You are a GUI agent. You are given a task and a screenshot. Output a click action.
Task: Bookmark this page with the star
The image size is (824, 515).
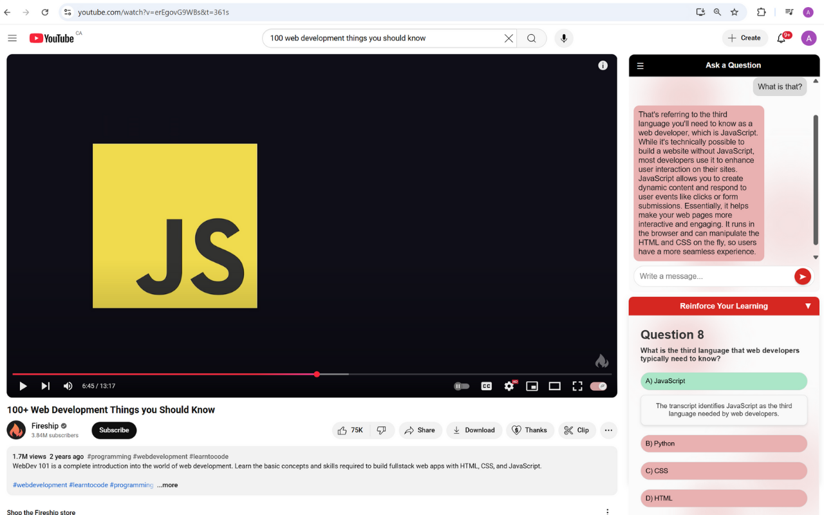pos(735,12)
